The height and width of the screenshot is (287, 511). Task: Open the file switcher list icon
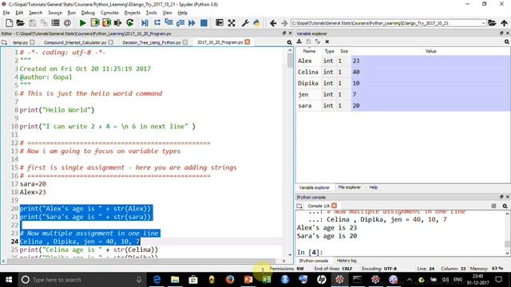[55, 23]
